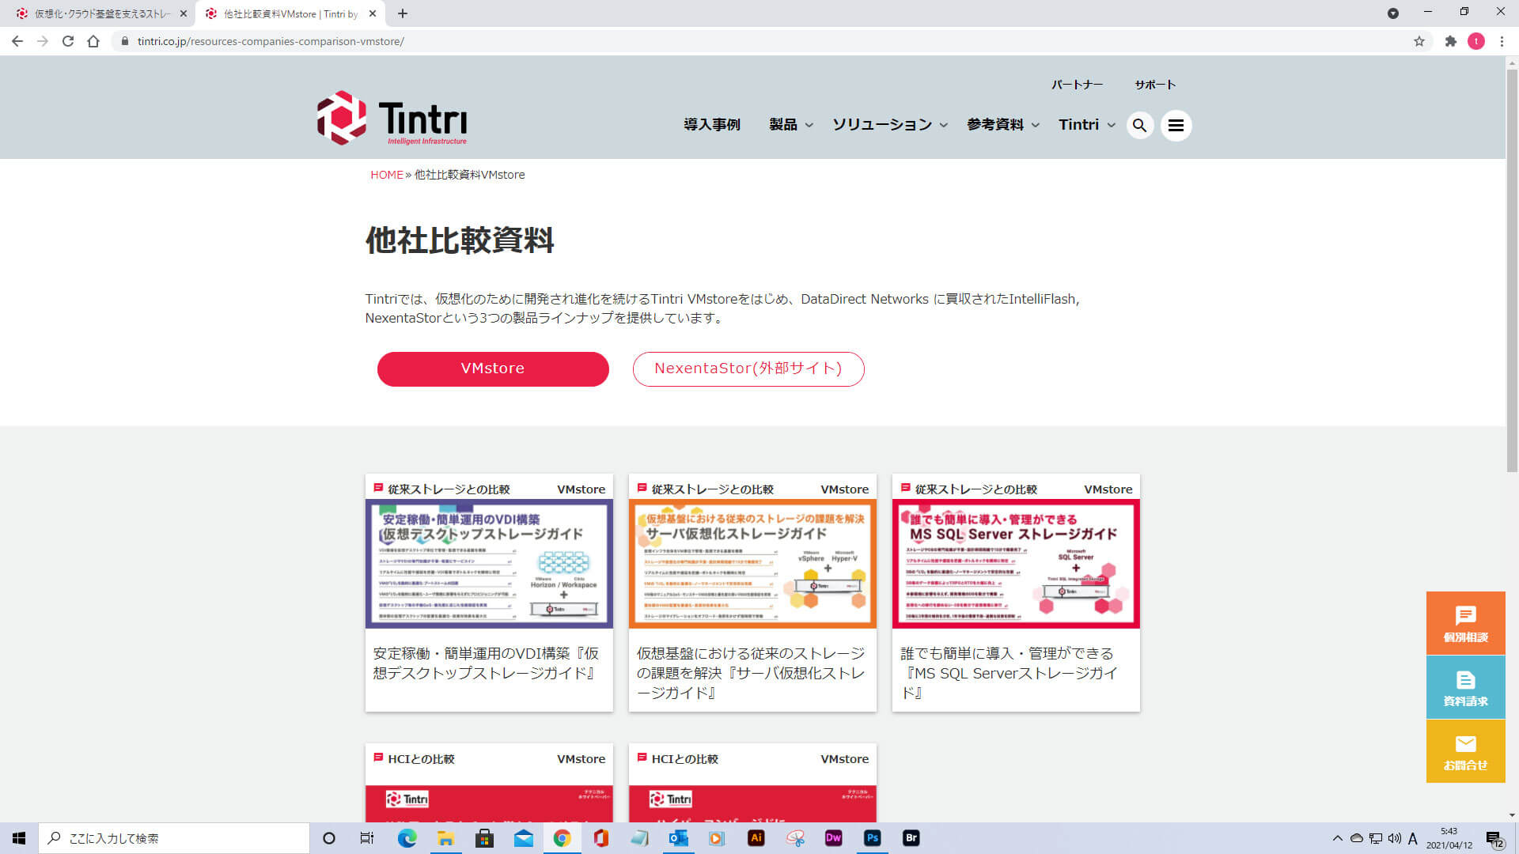Expand the 参考資料 dropdown menu

point(1002,125)
